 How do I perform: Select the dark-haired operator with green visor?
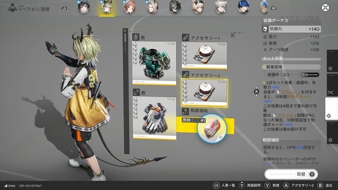[175, 7]
